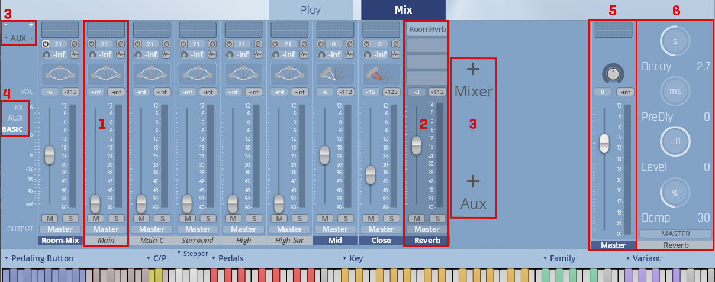This screenshot has height=282, width=715.
Task: Click the plus Mixer add icon
Action: [x=473, y=69]
